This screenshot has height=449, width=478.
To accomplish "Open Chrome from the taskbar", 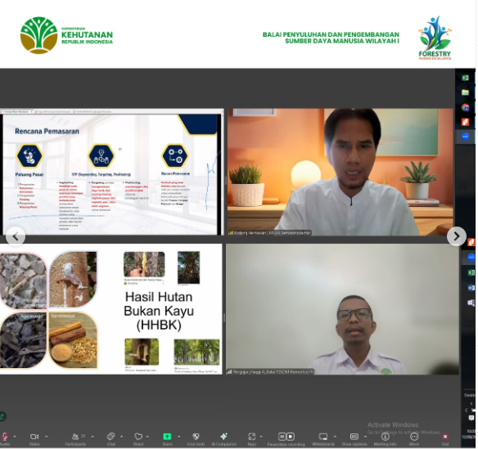I will (x=465, y=107).
